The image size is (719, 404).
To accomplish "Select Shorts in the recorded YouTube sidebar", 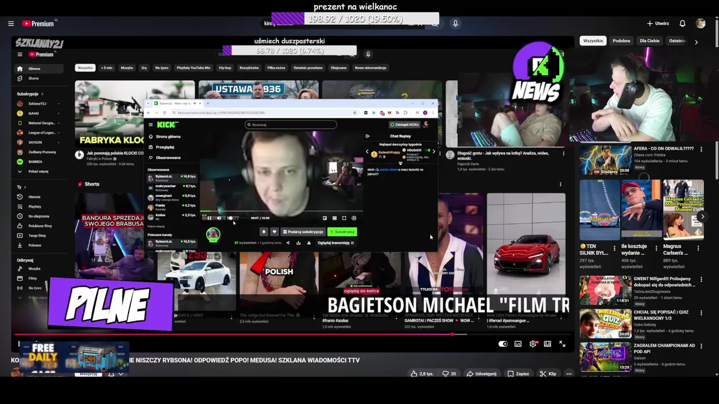I will click(33, 79).
